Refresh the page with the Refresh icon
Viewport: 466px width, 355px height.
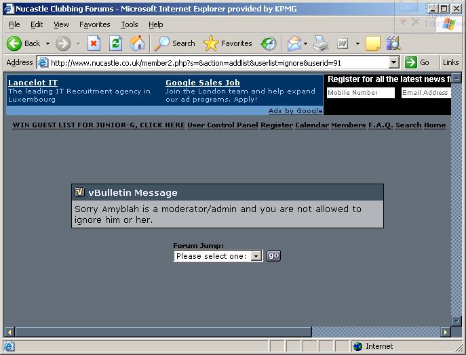pyautogui.click(x=115, y=43)
